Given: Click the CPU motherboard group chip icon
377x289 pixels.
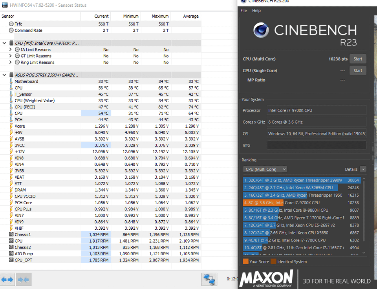Looking at the screenshot, I should coord(11,43).
